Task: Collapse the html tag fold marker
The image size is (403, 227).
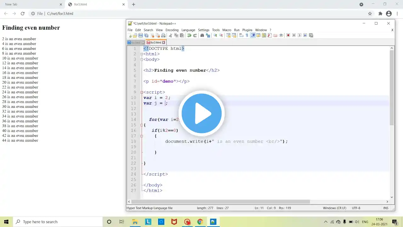Action: (x=142, y=54)
